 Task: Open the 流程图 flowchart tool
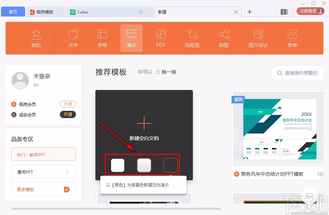(192, 38)
